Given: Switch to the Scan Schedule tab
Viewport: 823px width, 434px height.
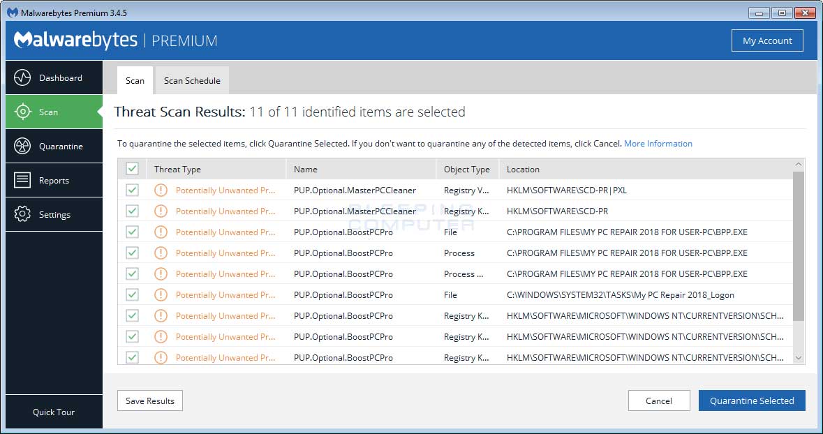Looking at the screenshot, I should tap(192, 80).
